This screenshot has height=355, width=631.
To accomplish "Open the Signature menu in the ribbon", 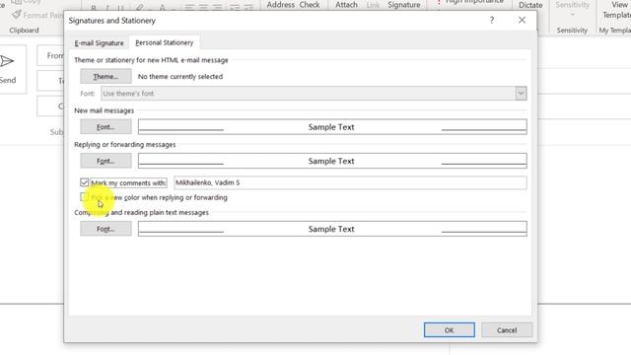I will tap(404, 5).
